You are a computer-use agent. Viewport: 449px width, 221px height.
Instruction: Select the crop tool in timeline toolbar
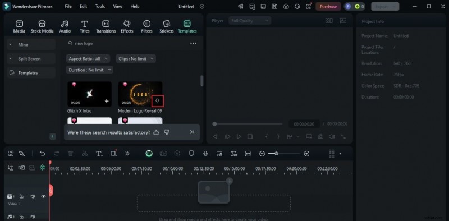click(114, 154)
